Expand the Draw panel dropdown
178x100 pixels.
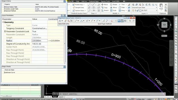(x=94, y=13)
